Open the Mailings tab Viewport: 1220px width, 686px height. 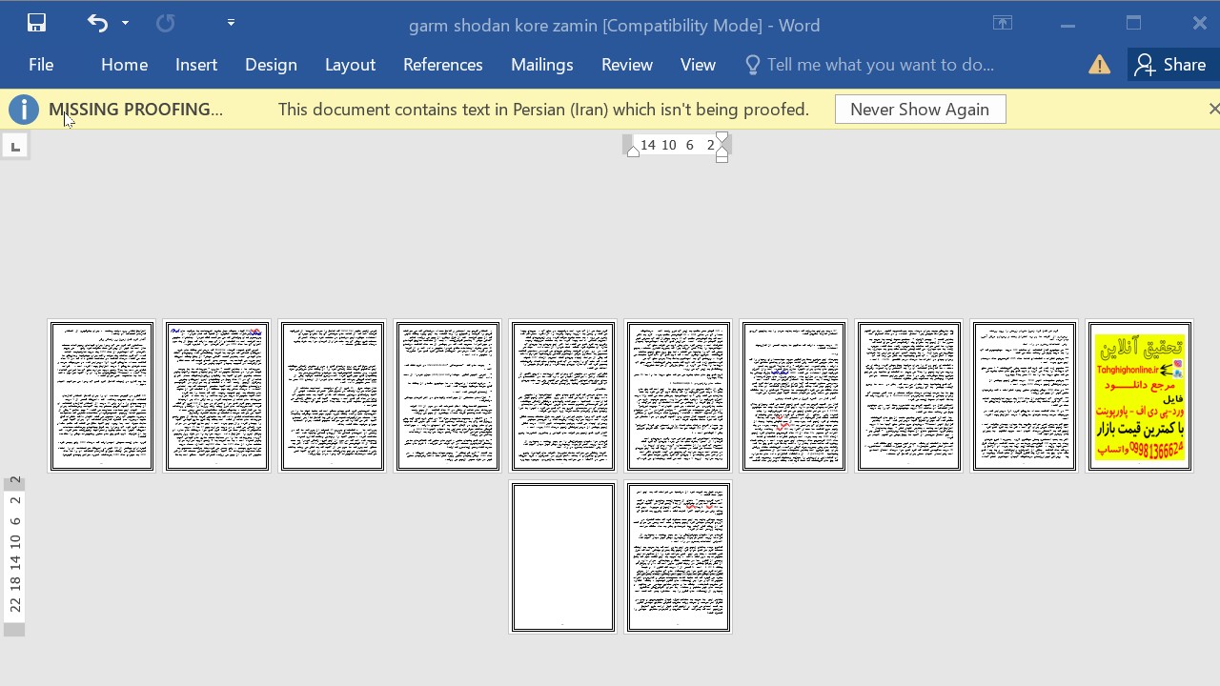[x=541, y=65]
